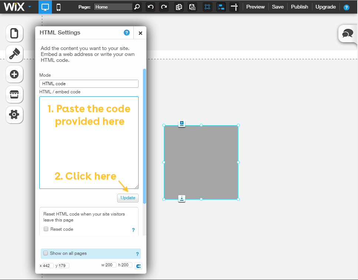
Task: Enable the Reset code checkbox
Action: click(x=46, y=229)
